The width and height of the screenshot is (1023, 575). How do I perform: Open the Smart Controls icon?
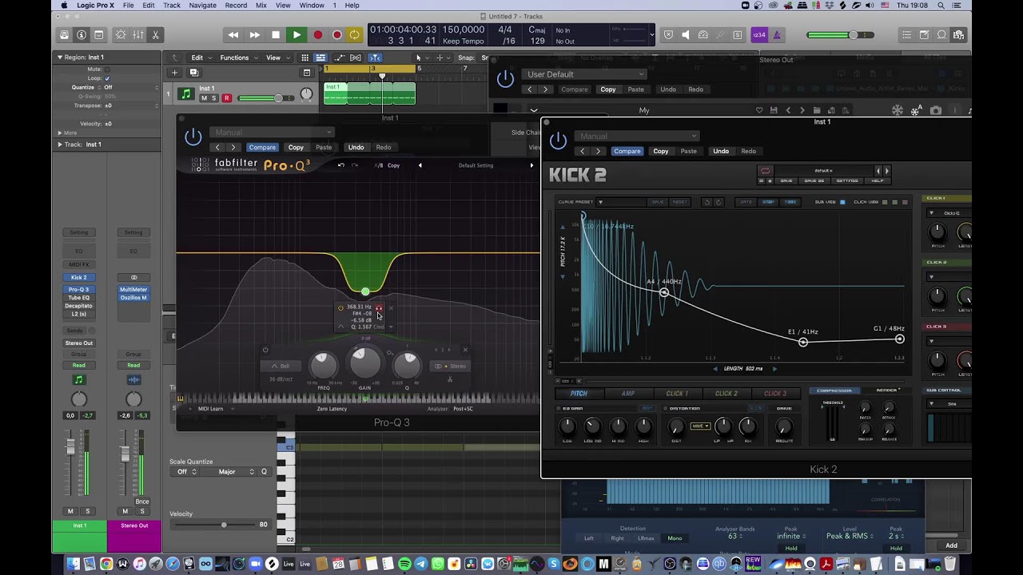(x=121, y=35)
